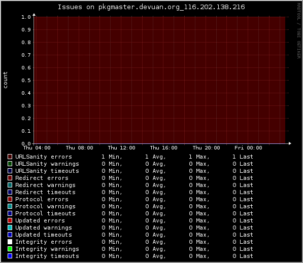
Task: Click the Integrity warnings bright green swatch
Action: 10,249
